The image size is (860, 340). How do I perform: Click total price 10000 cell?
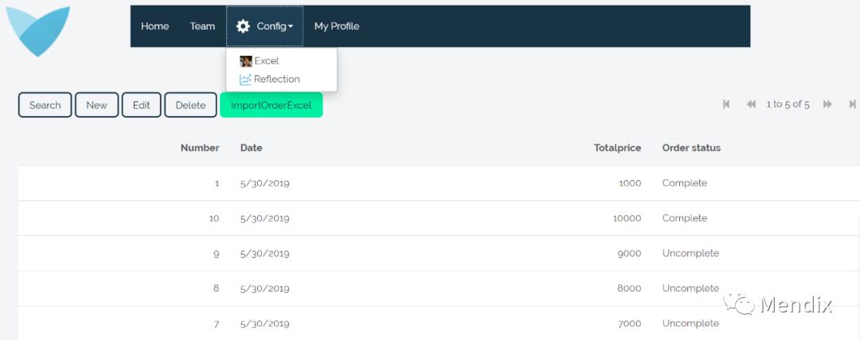click(x=627, y=218)
